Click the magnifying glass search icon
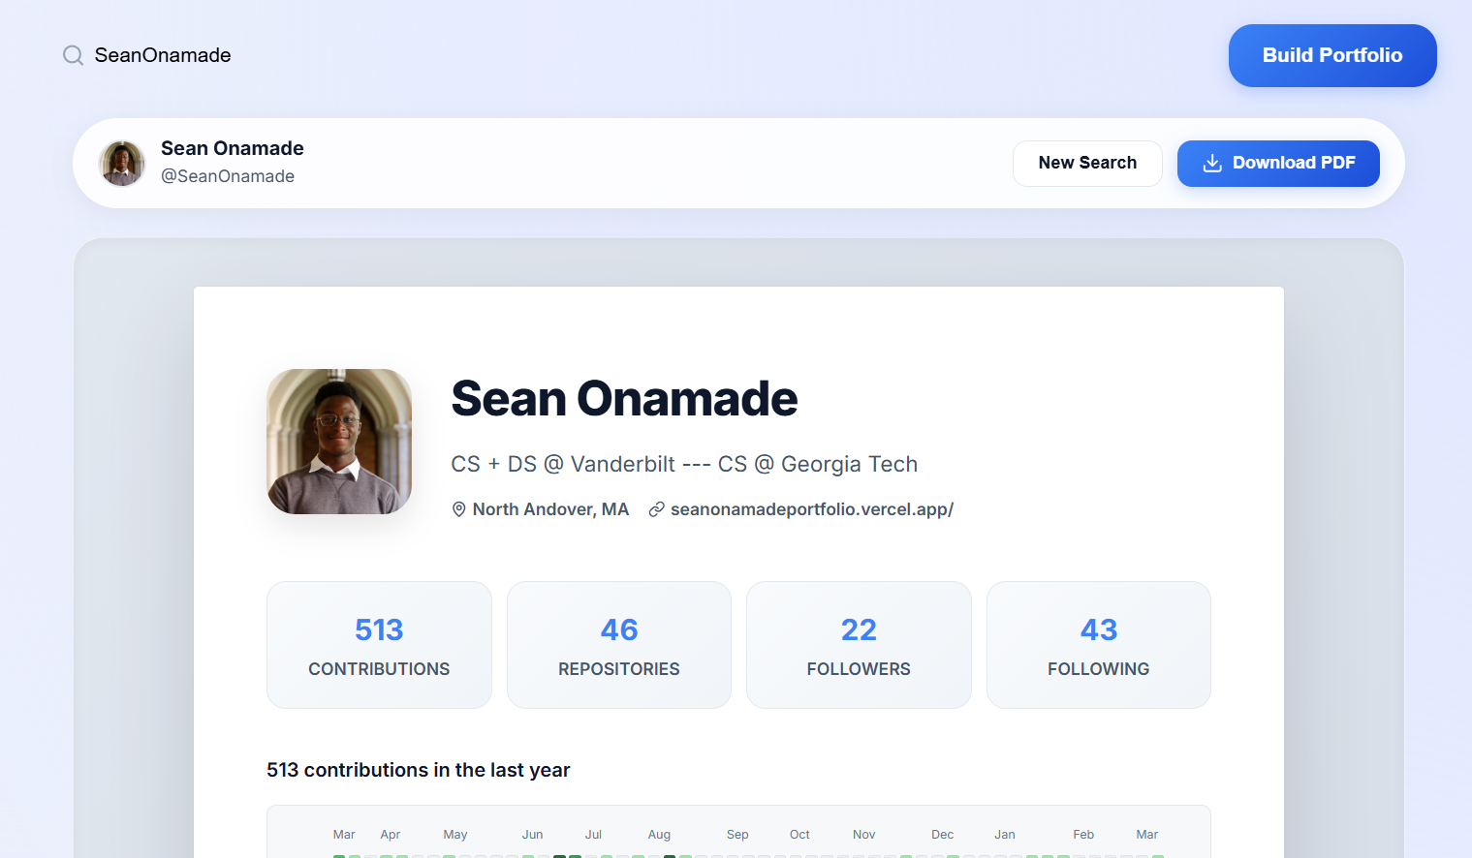Image resolution: width=1472 pixels, height=858 pixels. pyautogui.click(x=73, y=55)
